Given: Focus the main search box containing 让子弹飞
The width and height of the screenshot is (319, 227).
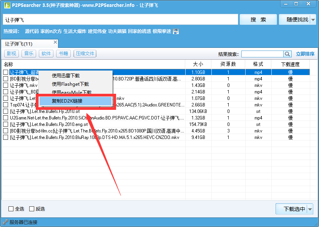Looking at the screenshot, I should pos(120,20).
